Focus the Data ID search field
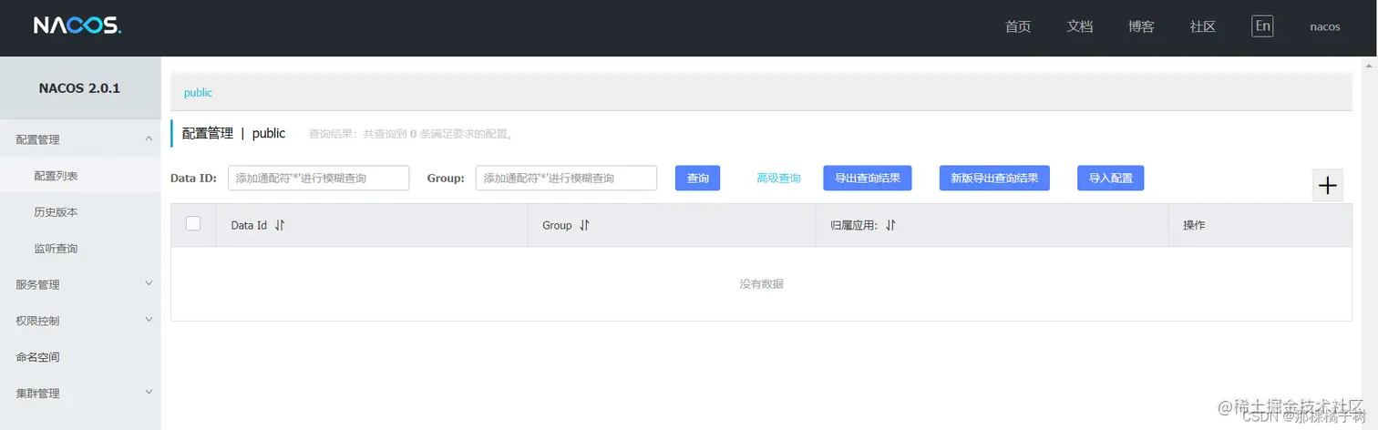 (318, 178)
